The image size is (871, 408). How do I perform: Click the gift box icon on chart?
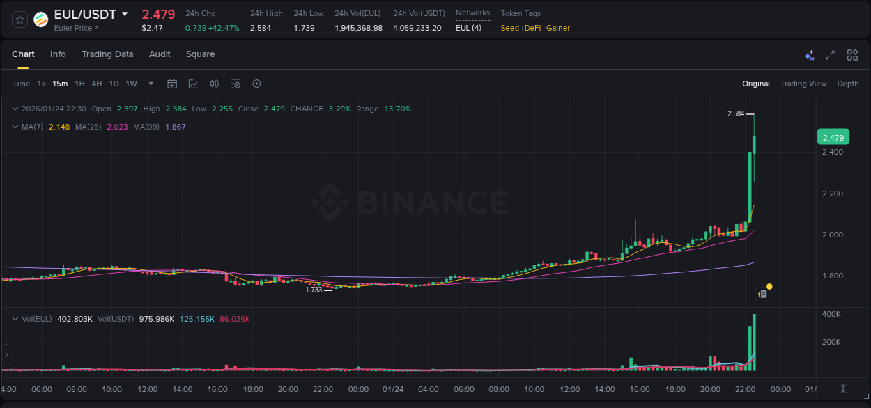point(763,292)
